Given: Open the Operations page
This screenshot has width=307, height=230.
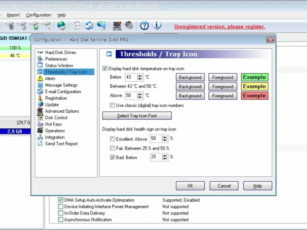Looking at the screenshot, I should (55, 131).
